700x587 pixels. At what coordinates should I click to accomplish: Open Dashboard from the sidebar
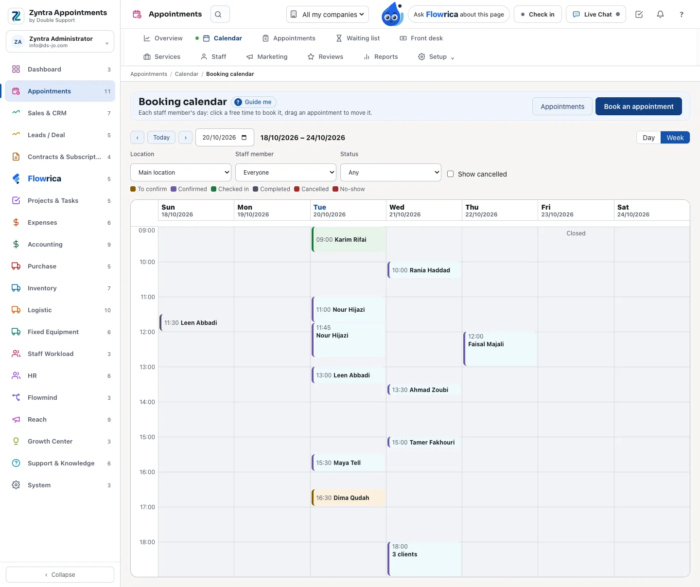tap(60, 70)
